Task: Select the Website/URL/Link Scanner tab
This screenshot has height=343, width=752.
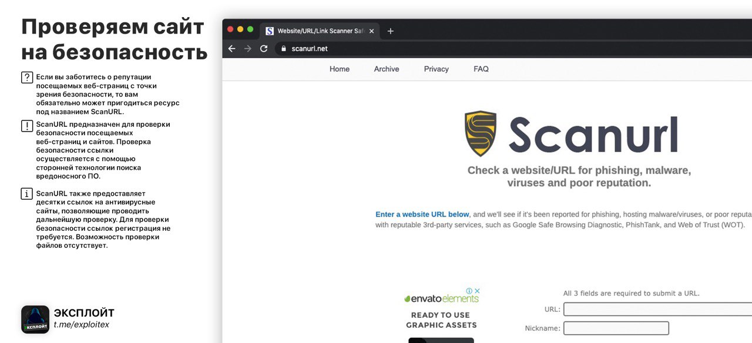Action: 320,31
